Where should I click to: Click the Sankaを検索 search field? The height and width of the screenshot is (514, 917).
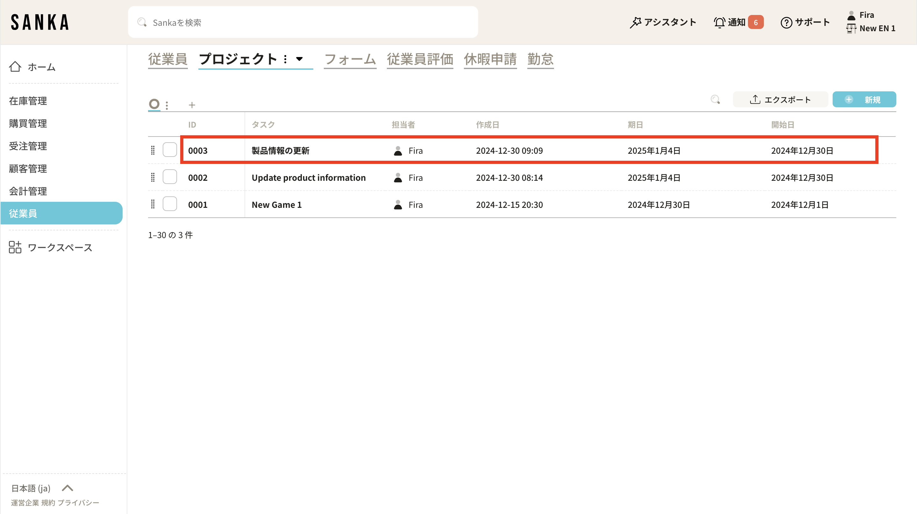302,22
